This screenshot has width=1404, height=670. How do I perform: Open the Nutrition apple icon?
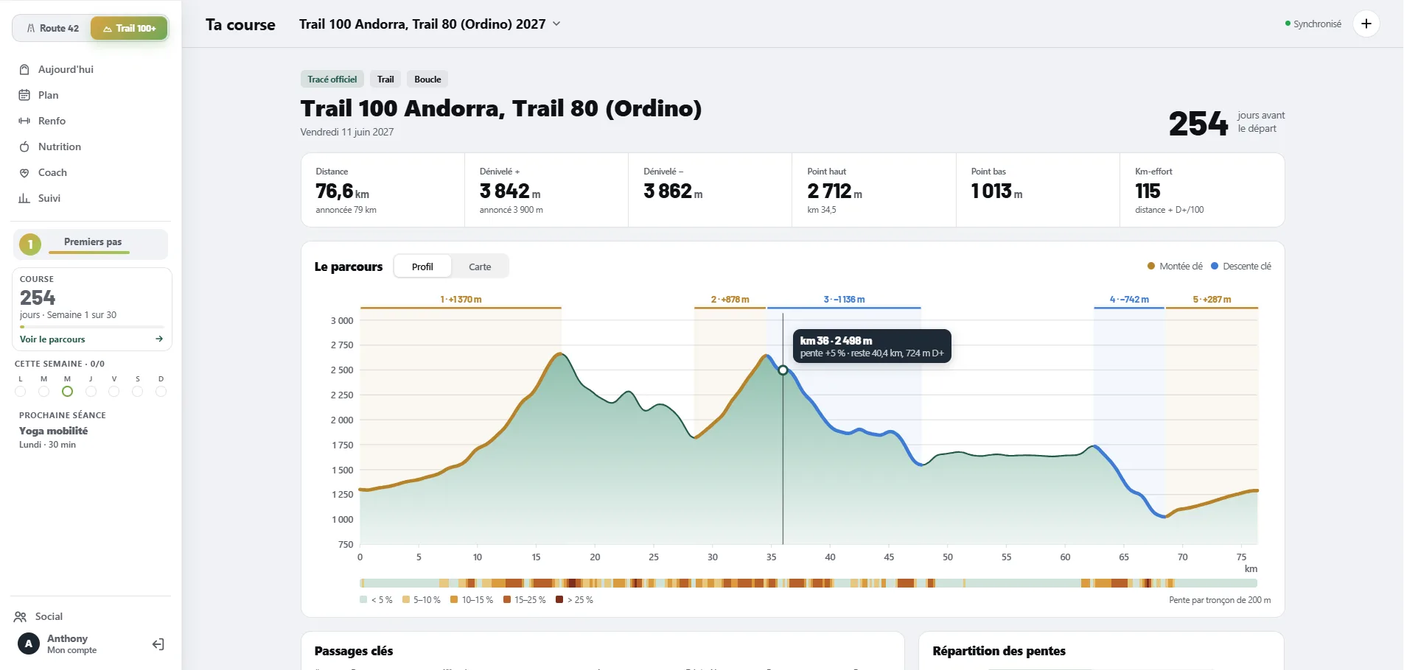click(x=24, y=147)
